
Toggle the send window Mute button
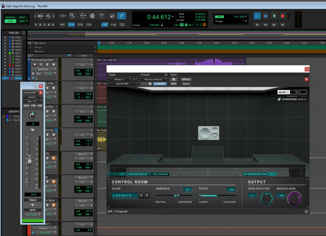[32, 130]
